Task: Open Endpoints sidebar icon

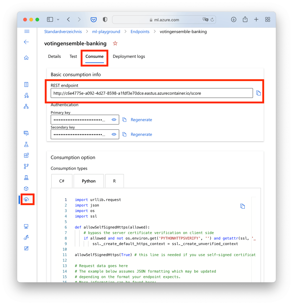Action: coord(26,200)
